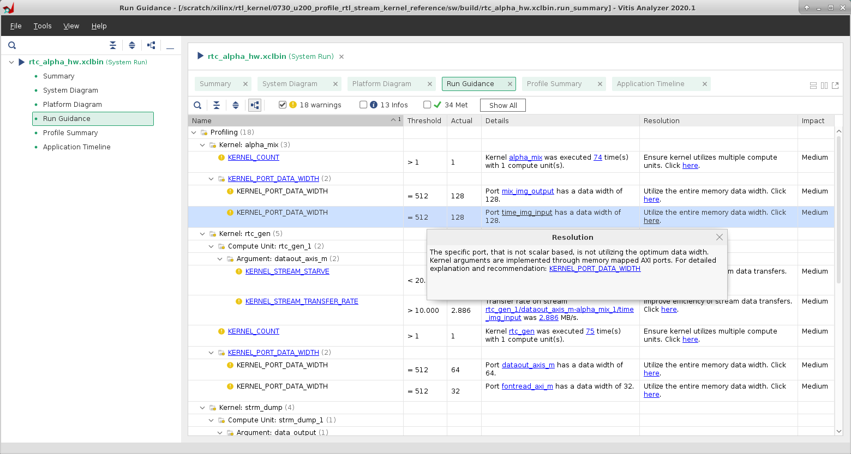The height and width of the screenshot is (454, 851).
Task: Open the Tools menu
Action: click(43, 26)
